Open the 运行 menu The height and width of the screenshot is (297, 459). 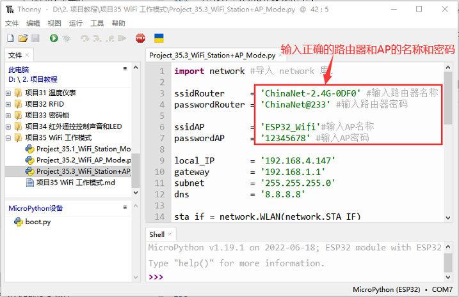point(76,23)
